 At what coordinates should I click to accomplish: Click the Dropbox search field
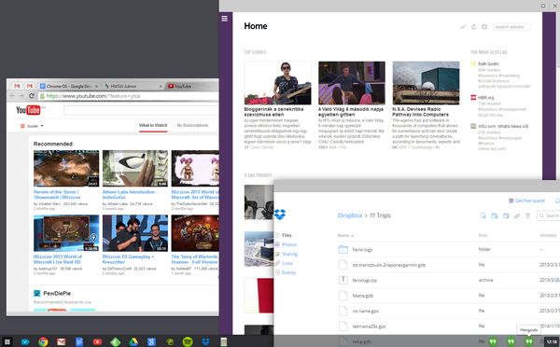tap(549, 215)
